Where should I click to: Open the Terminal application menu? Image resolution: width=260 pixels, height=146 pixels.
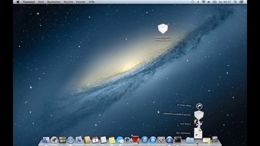29,2
